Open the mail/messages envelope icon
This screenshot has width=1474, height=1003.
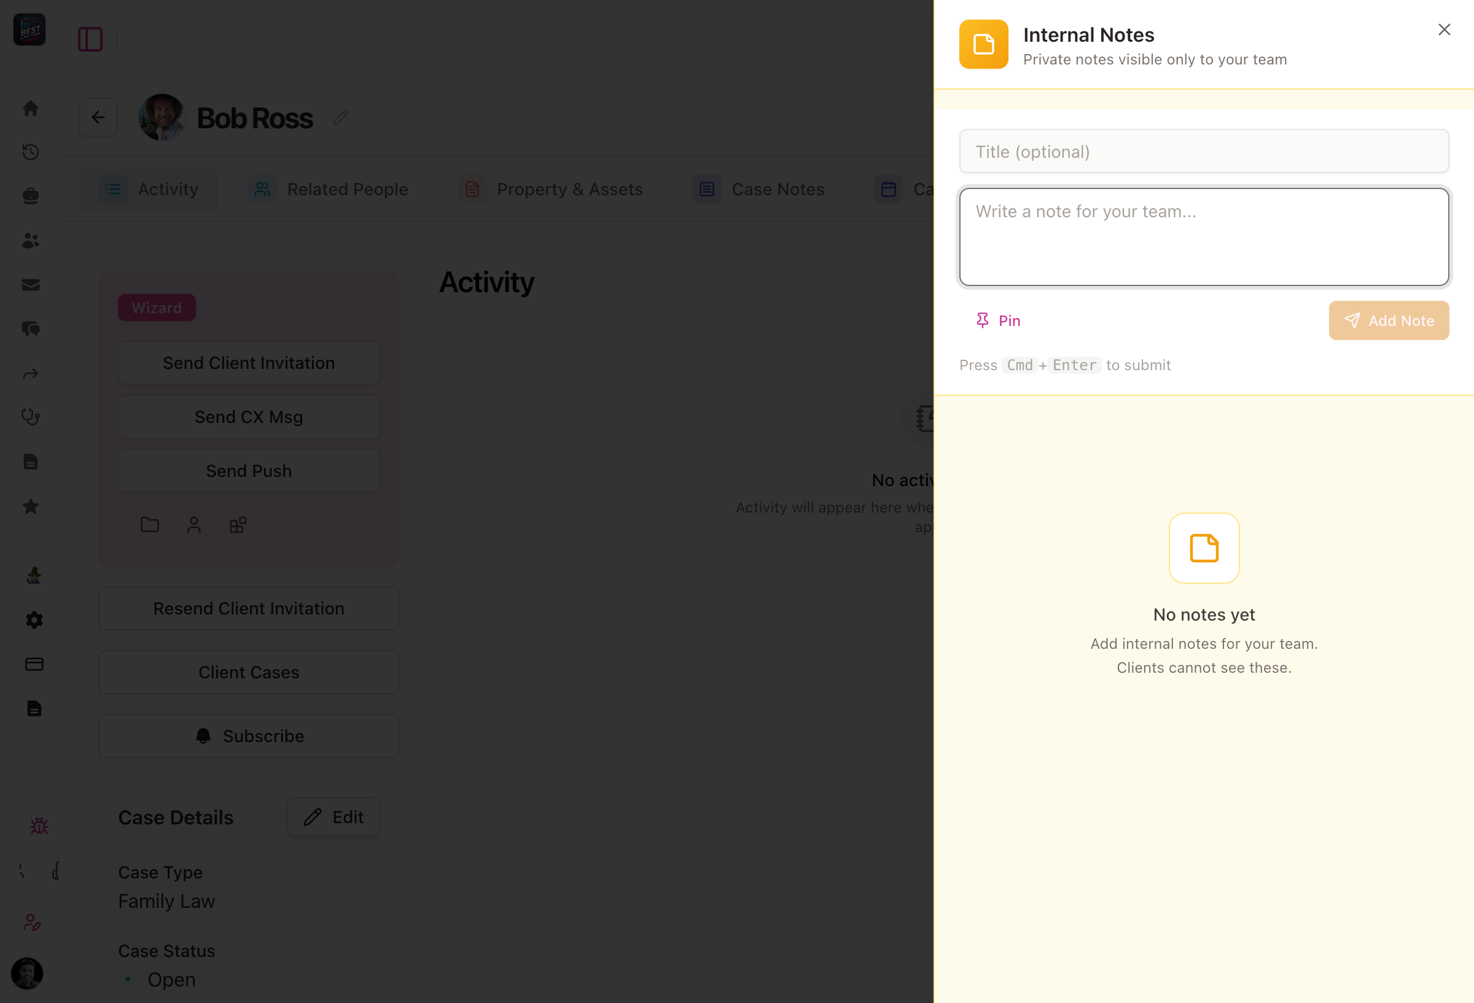click(x=30, y=285)
